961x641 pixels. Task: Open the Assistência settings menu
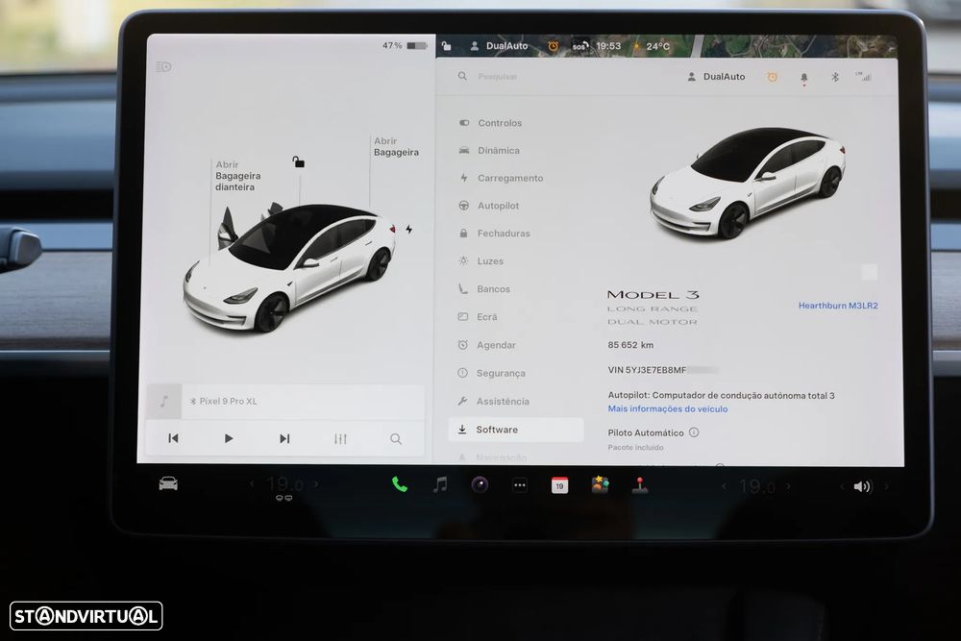tap(493, 402)
